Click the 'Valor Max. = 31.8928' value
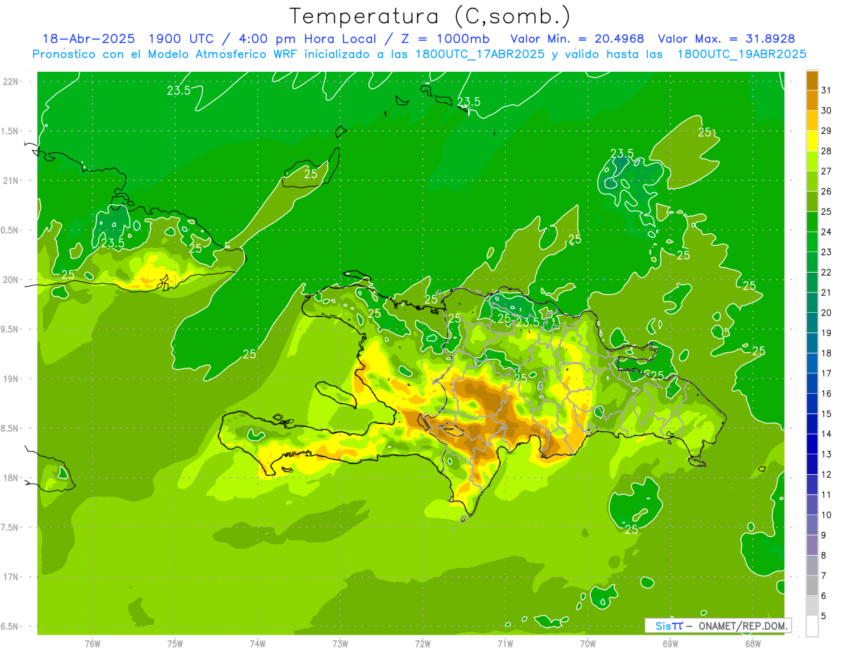The image size is (845, 653). [727, 39]
